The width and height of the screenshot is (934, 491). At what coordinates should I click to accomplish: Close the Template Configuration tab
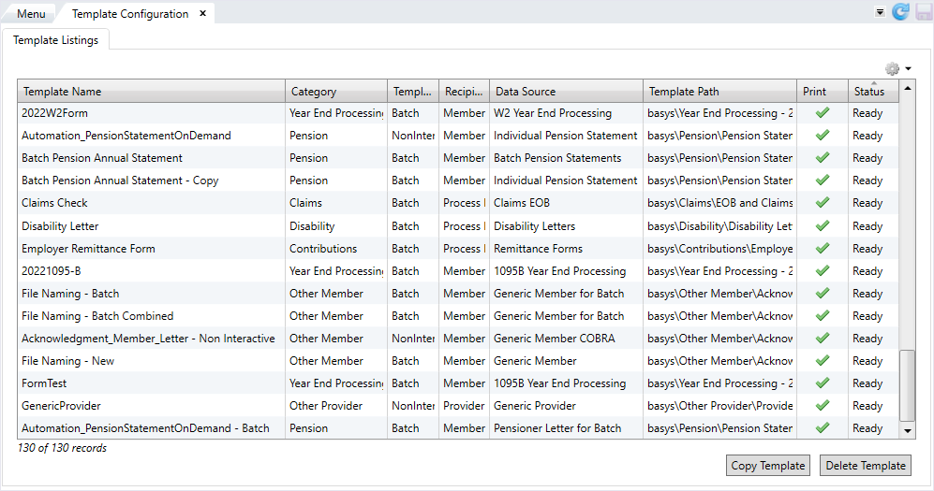click(203, 13)
